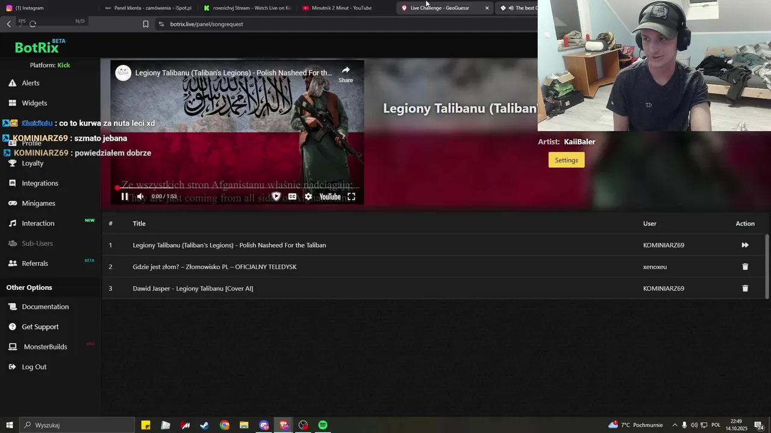Open the Referrals sidebar item
This screenshot has width=771, height=433.
pyautogui.click(x=35, y=263)
